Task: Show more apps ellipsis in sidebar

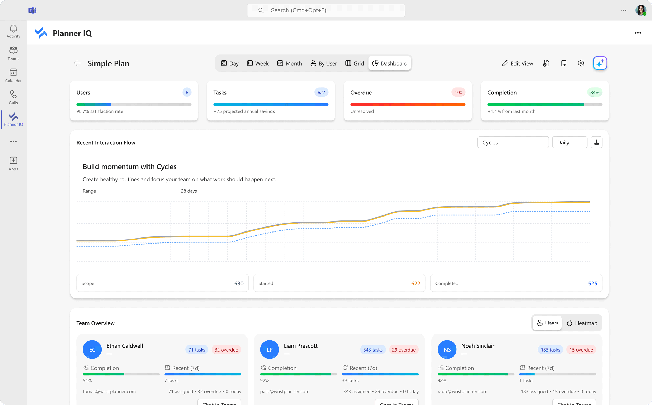Action: [x=13, y=141]
